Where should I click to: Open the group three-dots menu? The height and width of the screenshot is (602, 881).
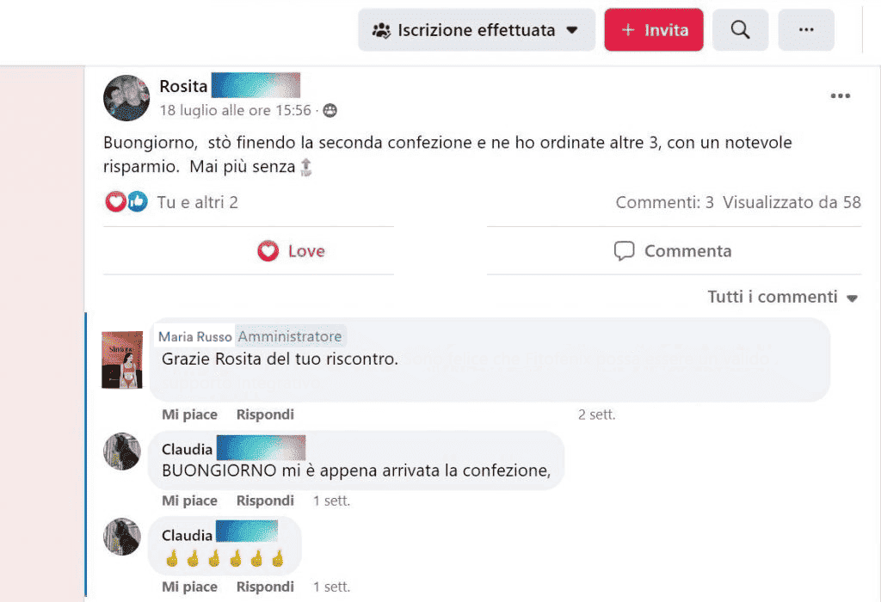806,30
